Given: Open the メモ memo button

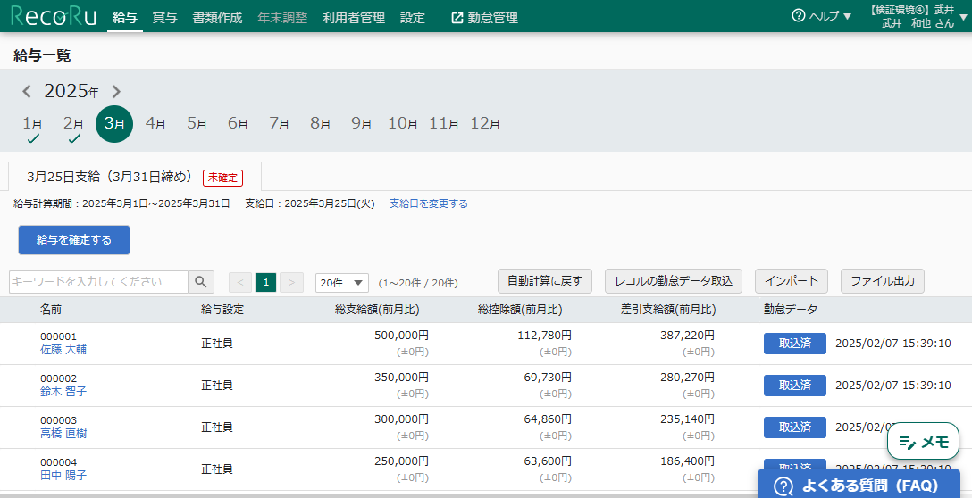Looking at the screenshot, I should tap(923, 442).
